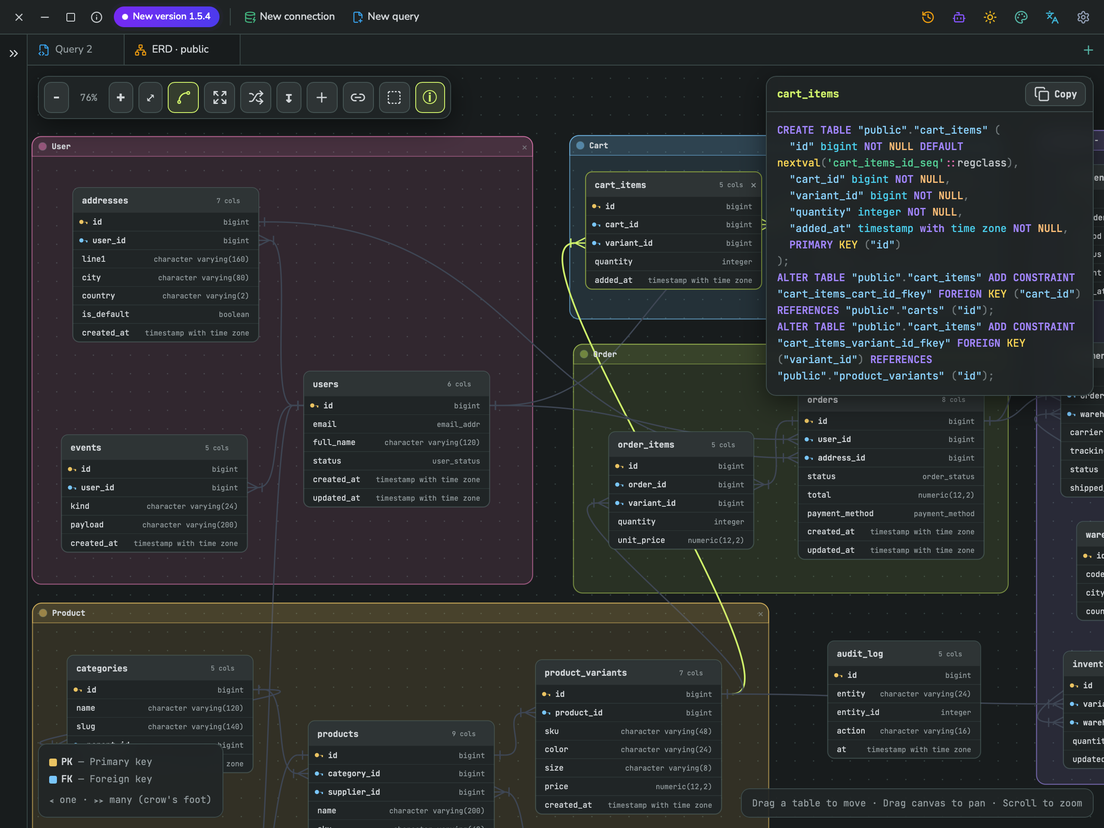Open the language translation icon
The image size is (1104, 828).
(x=1052, y=17)
